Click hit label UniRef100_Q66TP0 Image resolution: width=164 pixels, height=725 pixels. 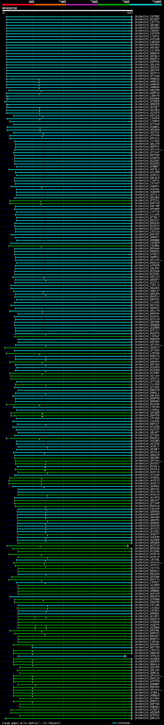[147, 70]
